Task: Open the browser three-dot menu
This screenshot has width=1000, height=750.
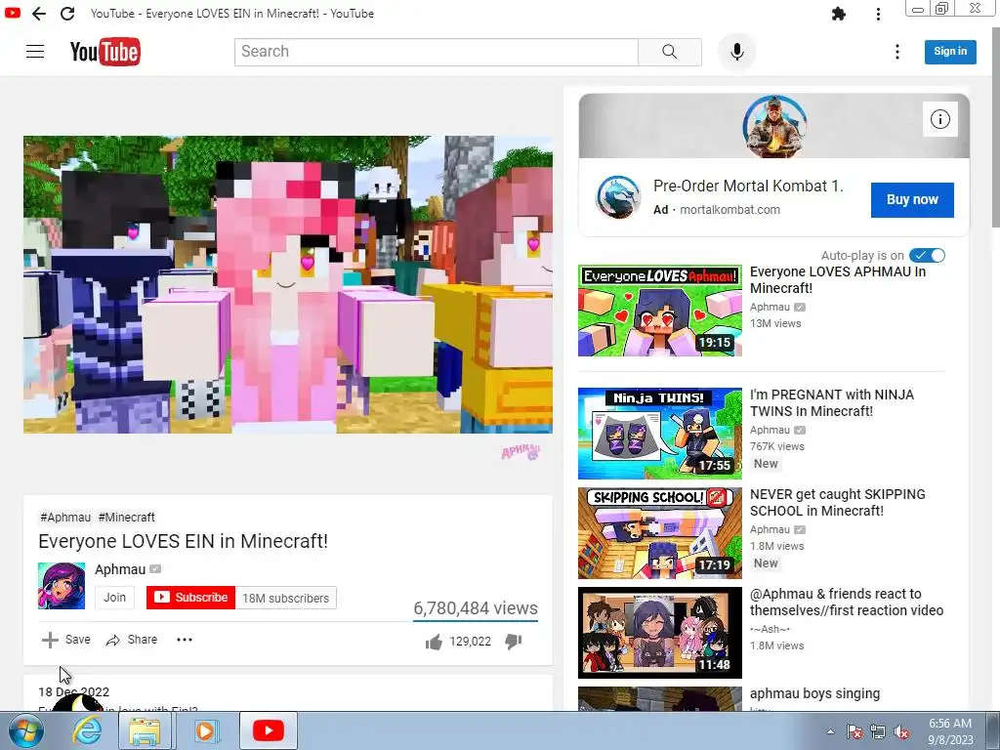Action: [878, 14]
